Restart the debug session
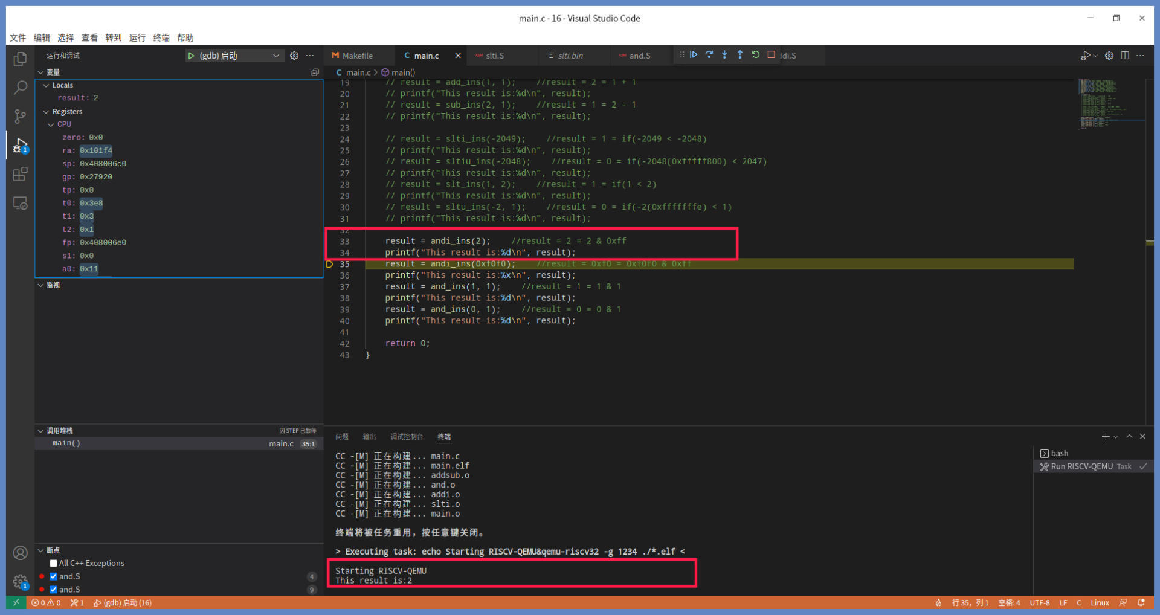Image resolution: width=1160 pixels, height=615 pixels. point(756,55)
